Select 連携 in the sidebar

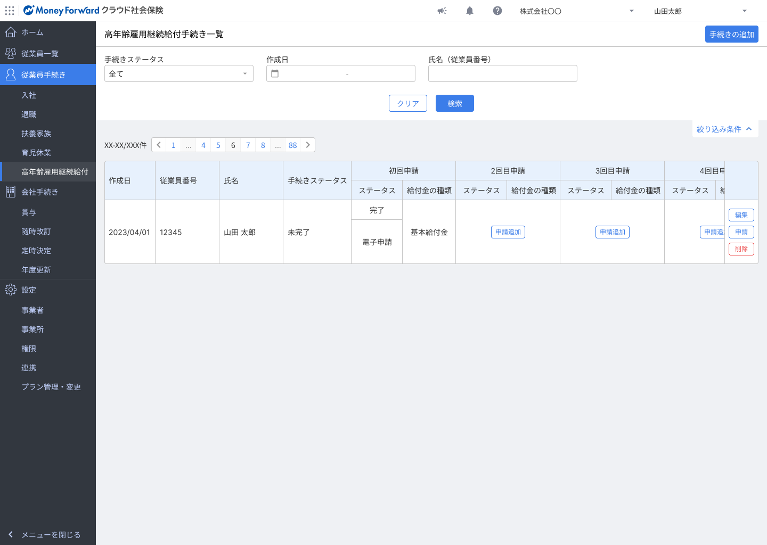(x=48, y=367)
